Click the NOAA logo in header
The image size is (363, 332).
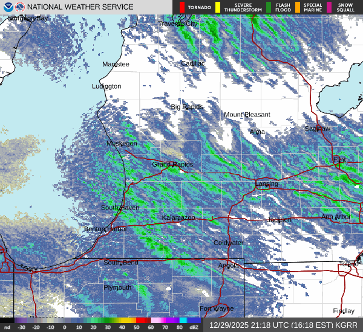6,7
